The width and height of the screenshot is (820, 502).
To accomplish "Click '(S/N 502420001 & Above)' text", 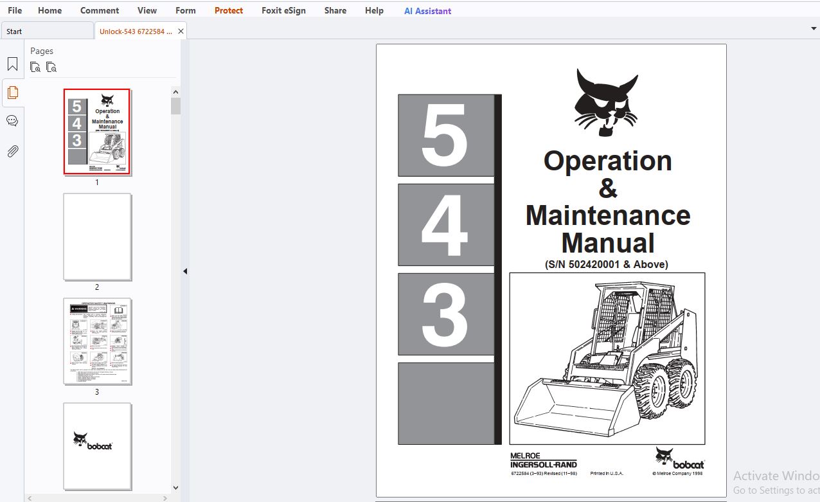I will point(607,264).
